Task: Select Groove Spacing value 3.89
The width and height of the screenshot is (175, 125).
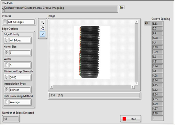Action: (157, 47)
